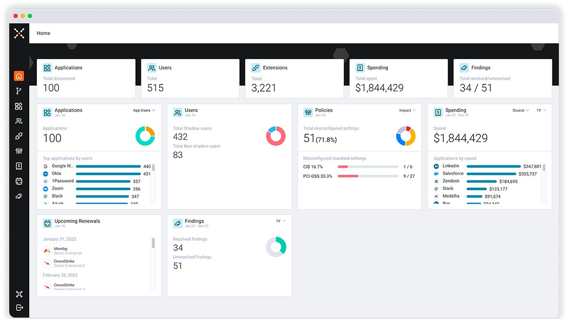
Task: Click the logout icon at sidebar bottom
Action: tap(19, 307)
